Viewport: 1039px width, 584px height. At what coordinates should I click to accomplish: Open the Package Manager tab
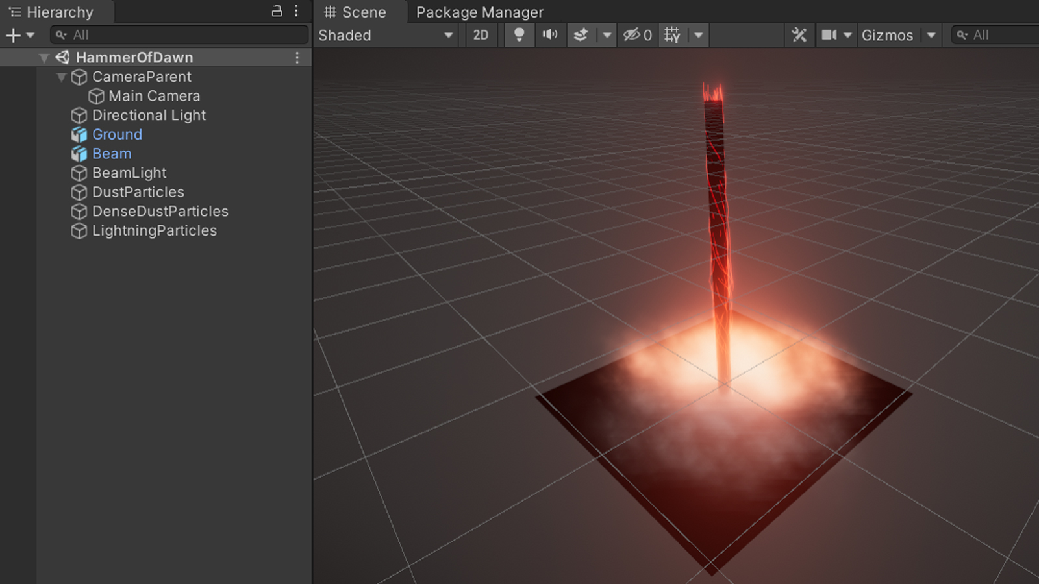point(480,12)
